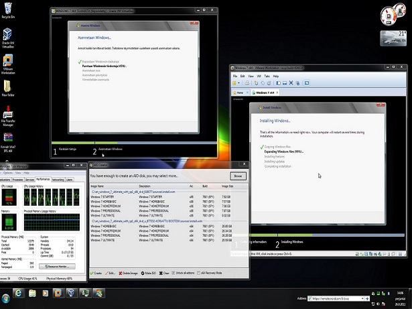Click the Address bar Go arrow

[x=367, y=298]
